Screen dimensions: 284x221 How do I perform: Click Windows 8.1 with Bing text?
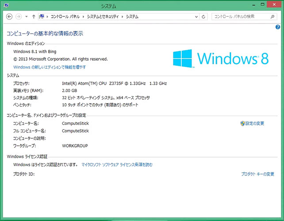tap(35, 51)
